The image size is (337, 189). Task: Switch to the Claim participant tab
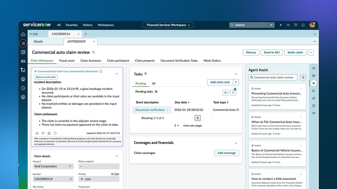pos(118,61)
